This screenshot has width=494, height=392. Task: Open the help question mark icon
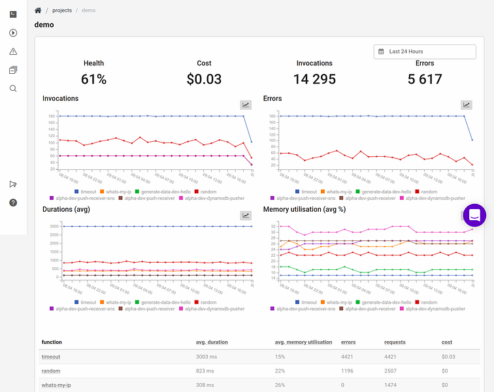click(x=13, y=203)
